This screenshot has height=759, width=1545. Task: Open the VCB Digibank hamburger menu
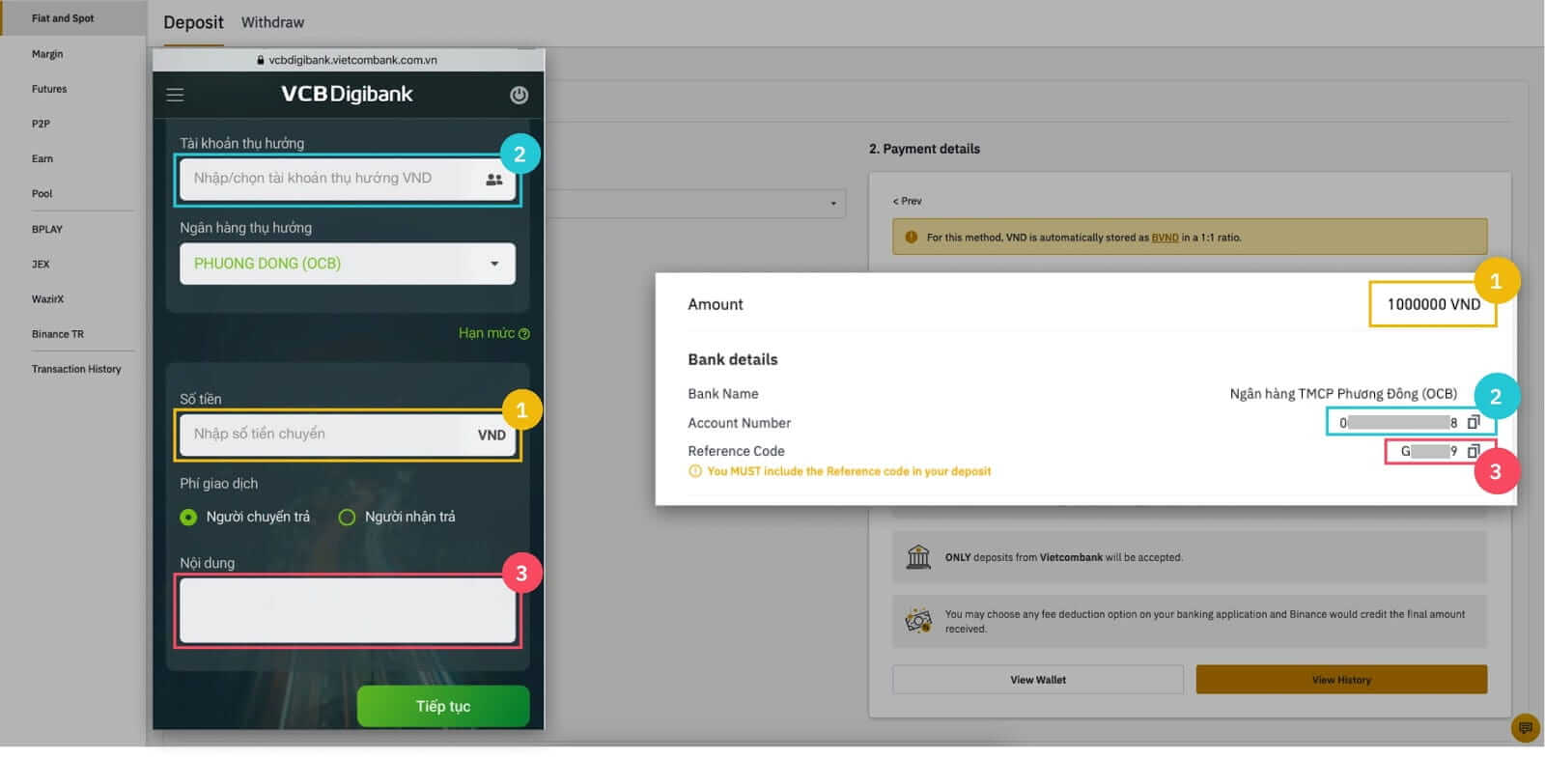(x=175, y=95)
